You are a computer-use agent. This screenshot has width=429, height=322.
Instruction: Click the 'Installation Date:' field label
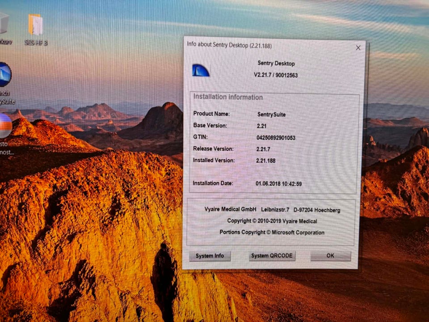[213, 183]
